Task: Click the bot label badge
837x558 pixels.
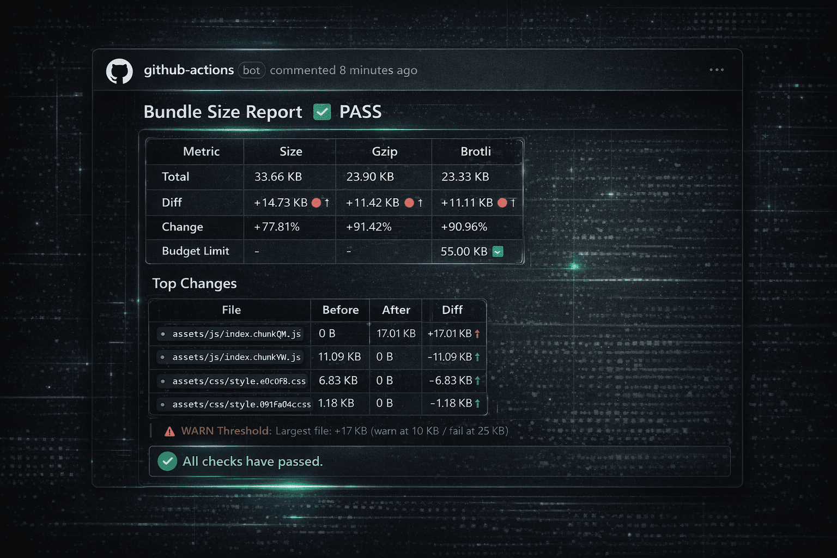Action: [x=251, y=70]
